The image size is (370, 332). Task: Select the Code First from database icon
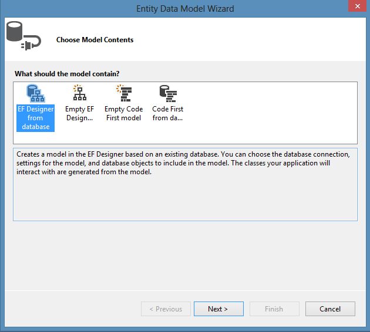click(168, 93)
